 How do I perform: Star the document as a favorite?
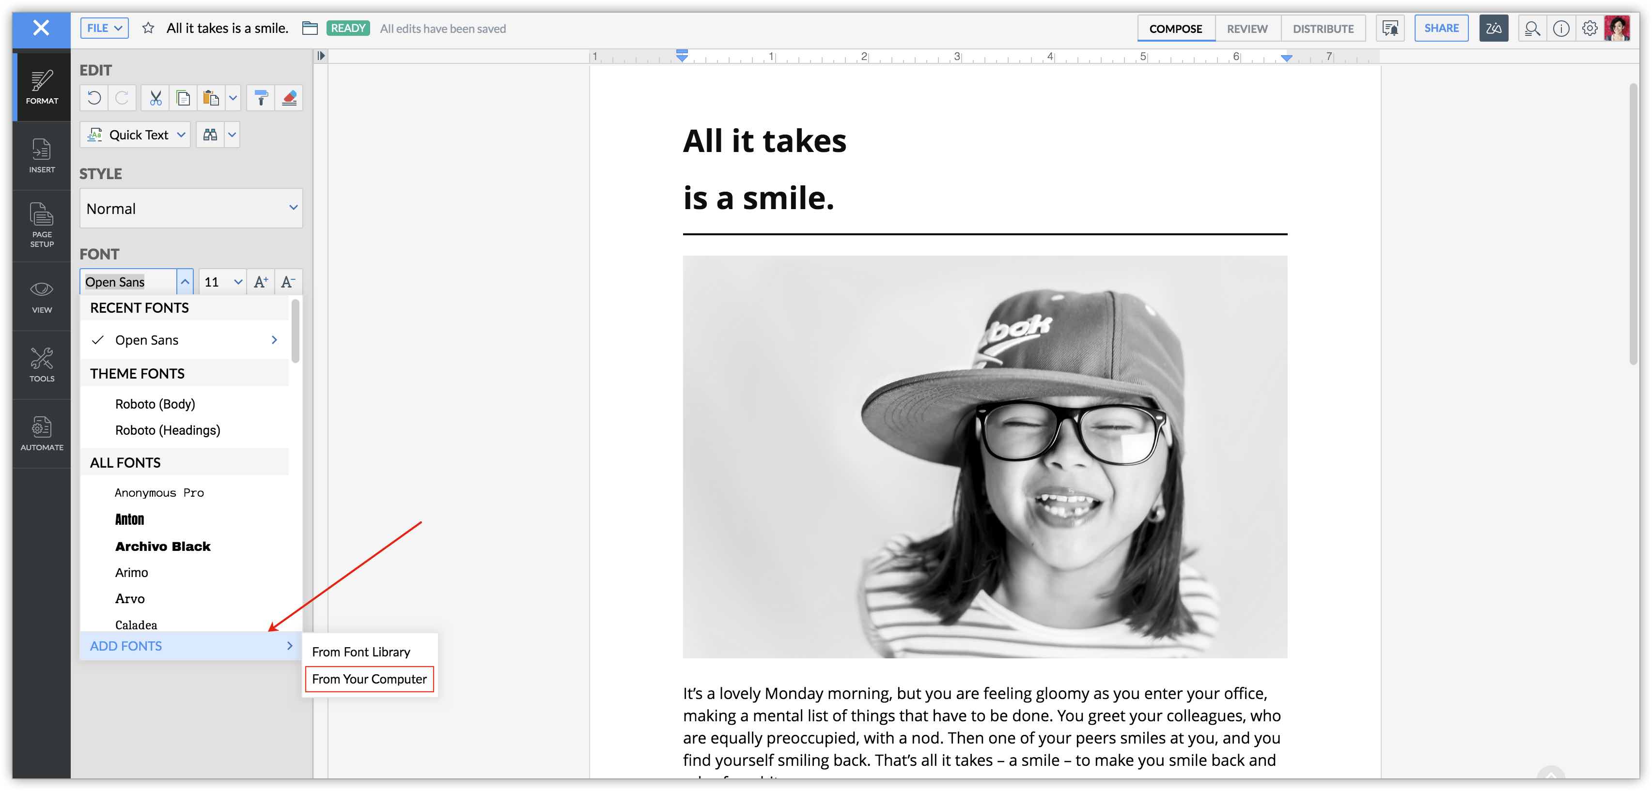pos(148,28)
